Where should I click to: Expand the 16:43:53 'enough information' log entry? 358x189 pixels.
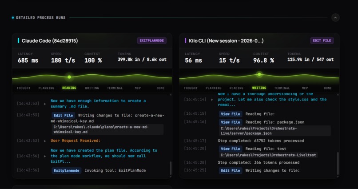pos(45,104)
